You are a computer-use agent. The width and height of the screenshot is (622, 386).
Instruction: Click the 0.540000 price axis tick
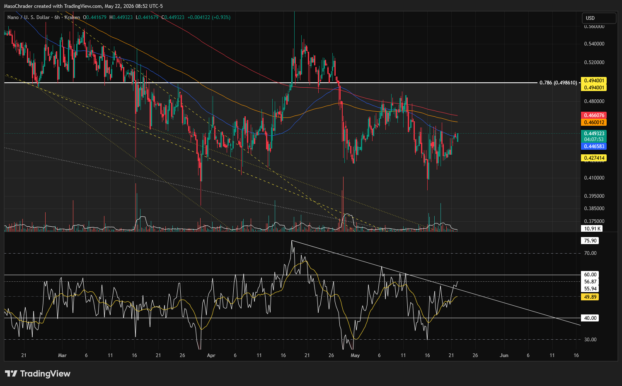[594, 44]
